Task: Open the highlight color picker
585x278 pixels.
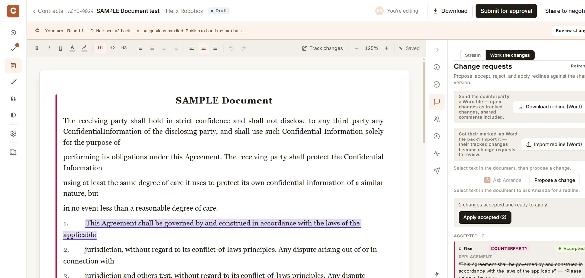Action: [84, 48]
